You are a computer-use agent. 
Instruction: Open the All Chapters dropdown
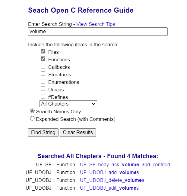pyautogui.click(x=68, y=104)
